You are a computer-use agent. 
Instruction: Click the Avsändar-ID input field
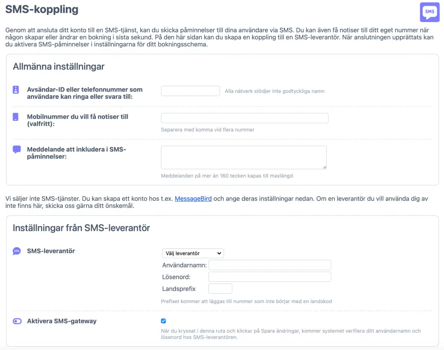coord(190,91)
